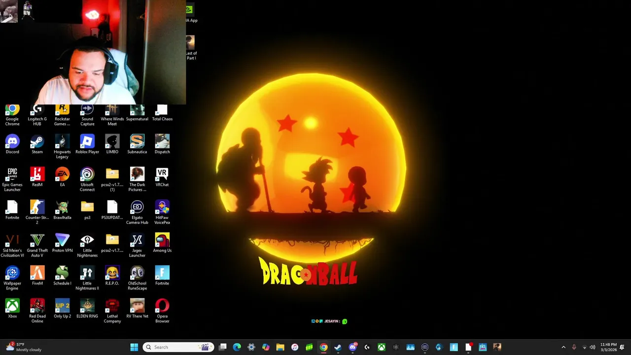The width and height of the screenshot is (631, 355).
Task: Open the Sid Meier's Civilization VI desktop icon
Action: [x=12, y=246]
